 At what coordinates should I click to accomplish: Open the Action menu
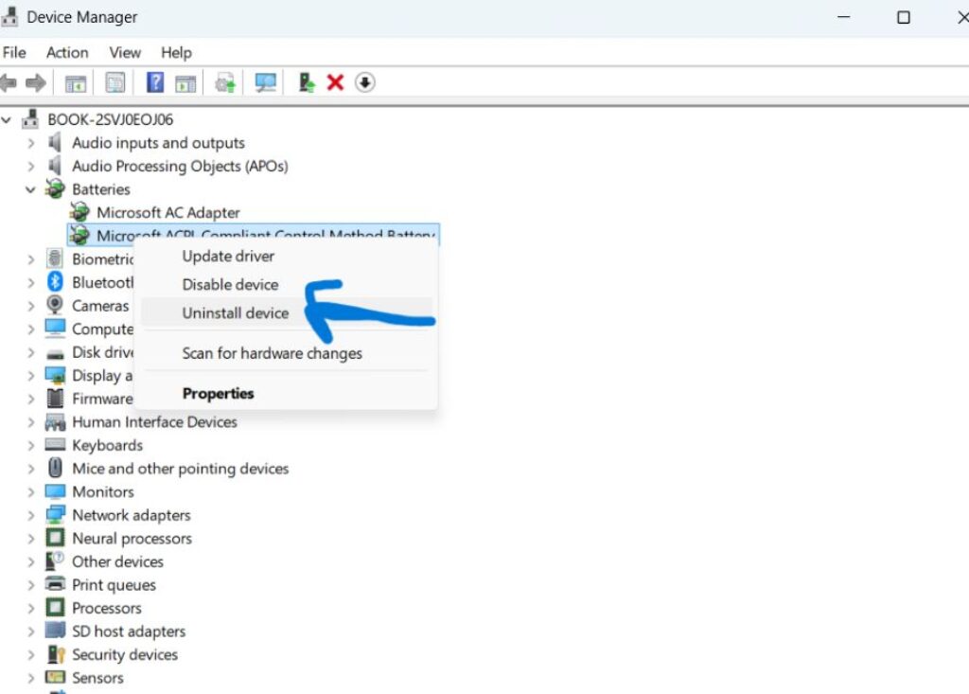tap(67, 53)
